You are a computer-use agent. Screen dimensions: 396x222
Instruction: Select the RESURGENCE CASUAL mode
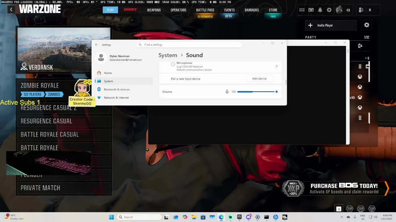click(63, 121)
